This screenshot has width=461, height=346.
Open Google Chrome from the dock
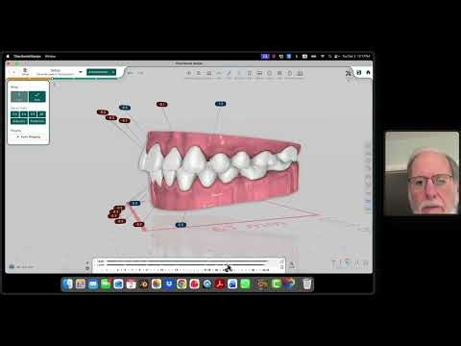pos(182,284)
